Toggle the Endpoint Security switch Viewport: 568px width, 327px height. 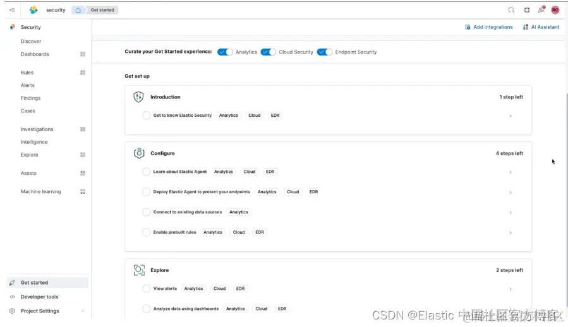pos(325,52)
